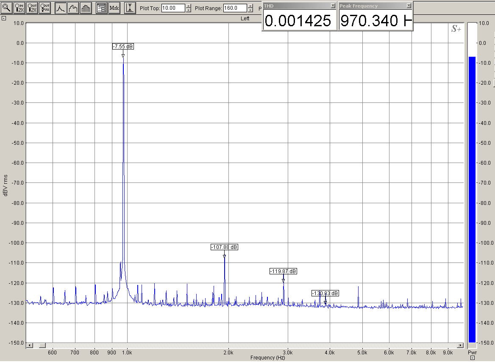Click the -130.83 dB marker label

[x=325, y=293]
